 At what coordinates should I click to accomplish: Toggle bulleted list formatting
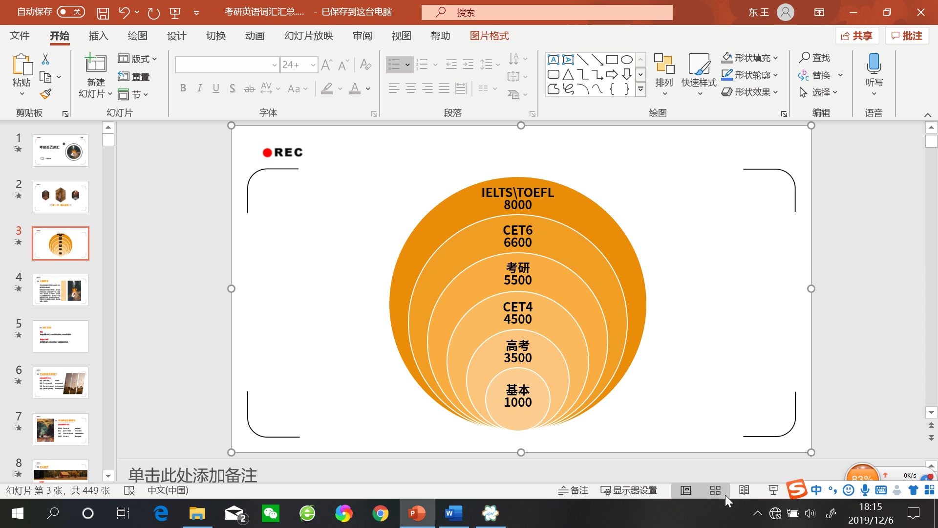(x=394, y=65)
